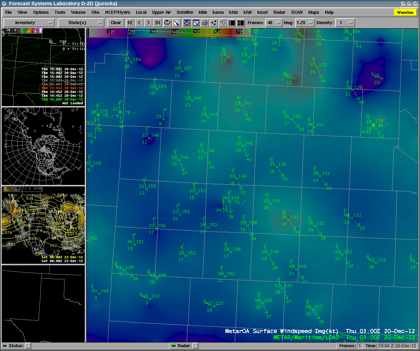This screenshot has height=351, width=420.
Task: Select the Northern Hemisphere map thumbnail pane
Action: tap(43, 146)
